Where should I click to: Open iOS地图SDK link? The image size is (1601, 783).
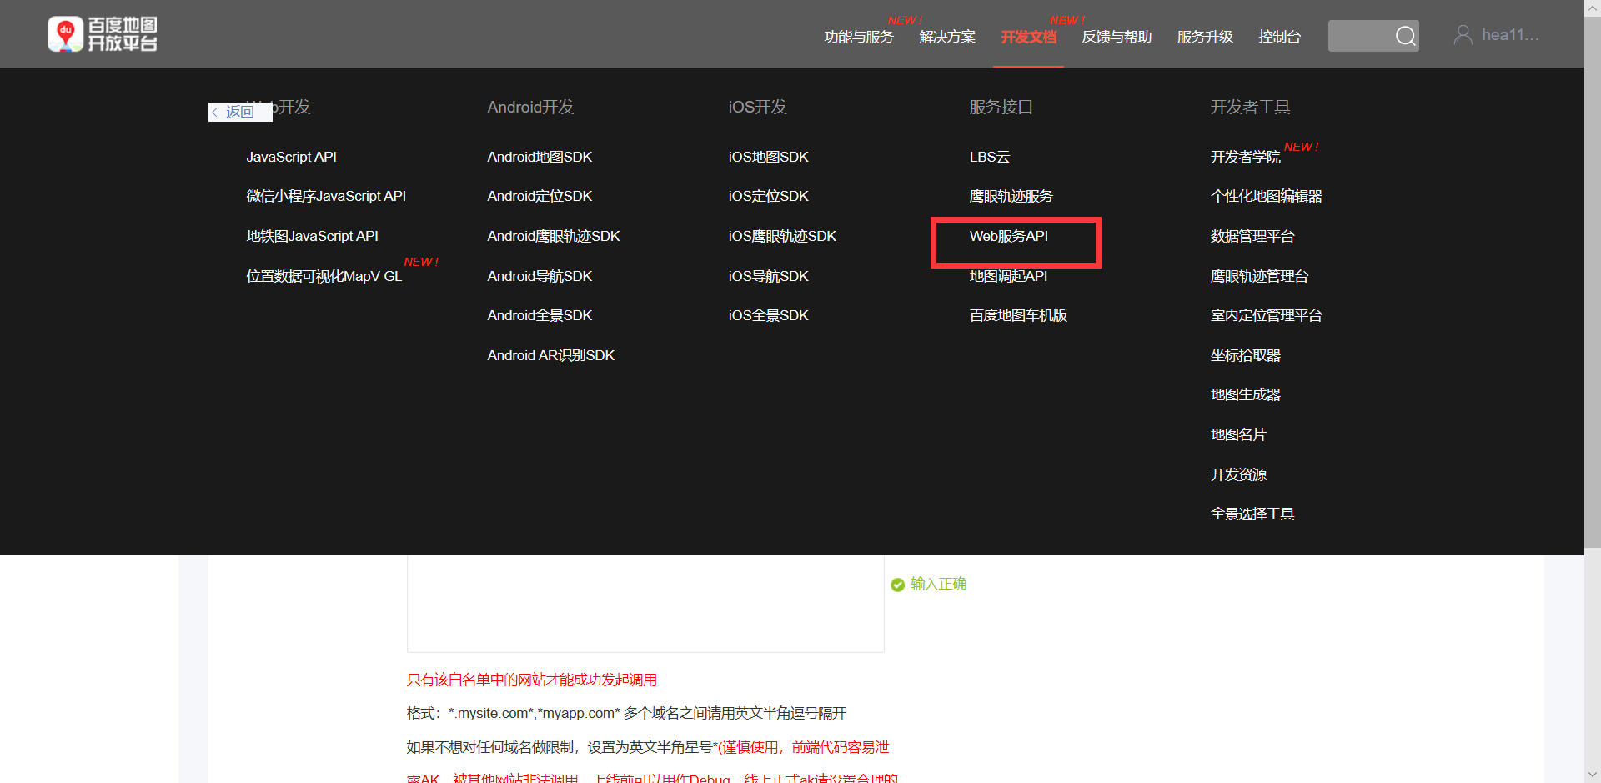[768, 157]
